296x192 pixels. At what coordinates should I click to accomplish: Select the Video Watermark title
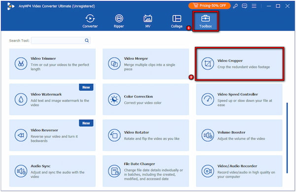(x=46, y=94)
